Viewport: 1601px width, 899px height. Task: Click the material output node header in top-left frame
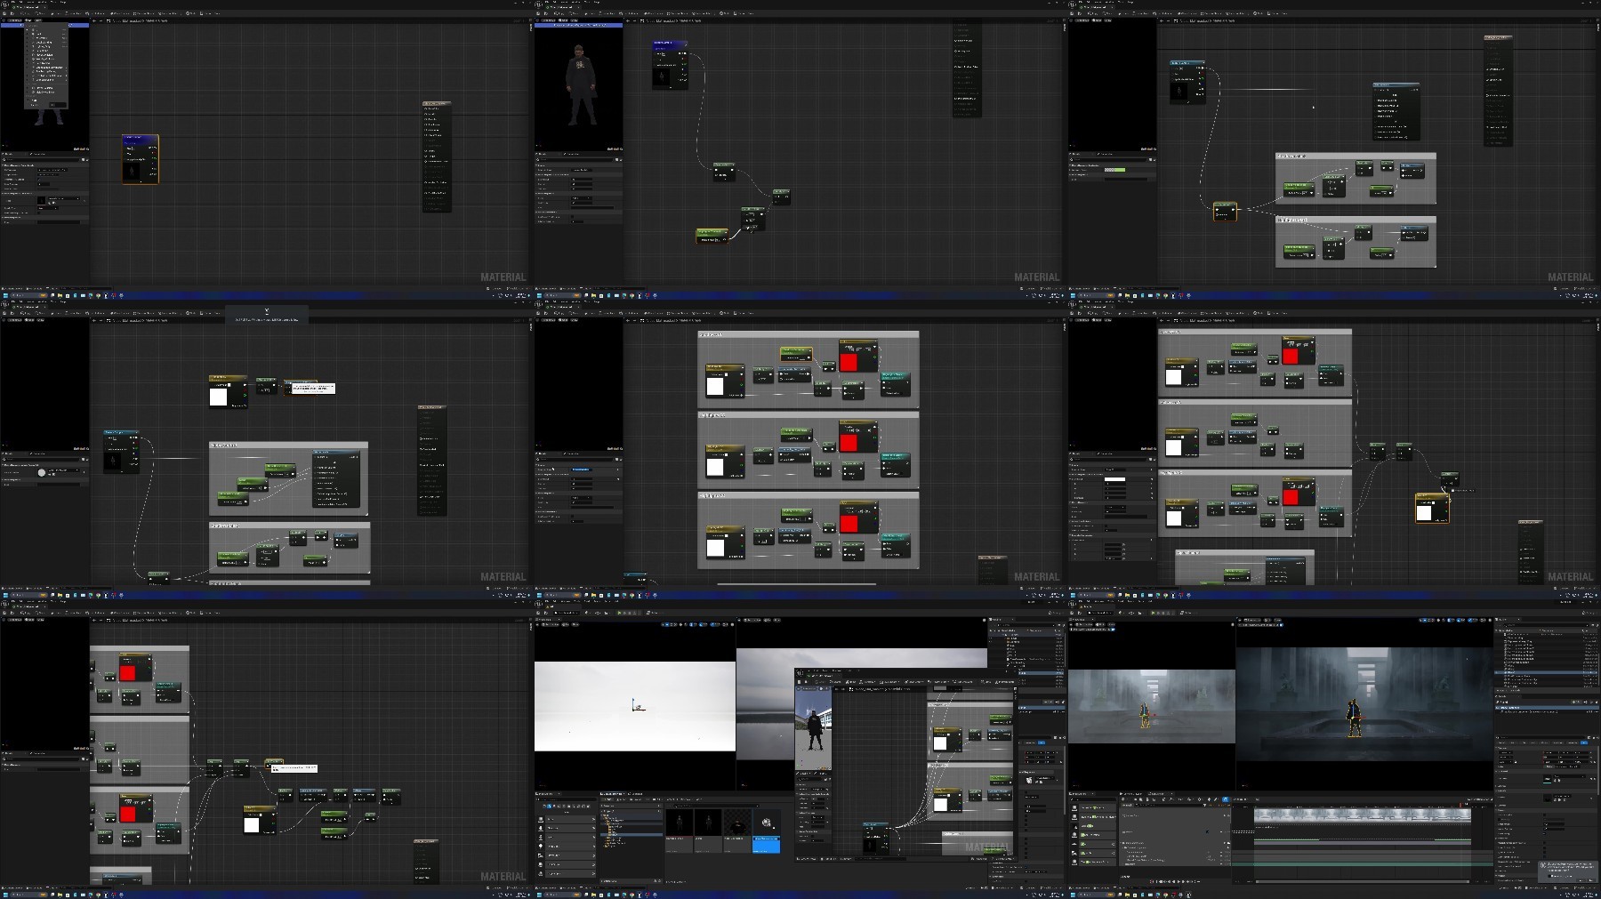437,104
